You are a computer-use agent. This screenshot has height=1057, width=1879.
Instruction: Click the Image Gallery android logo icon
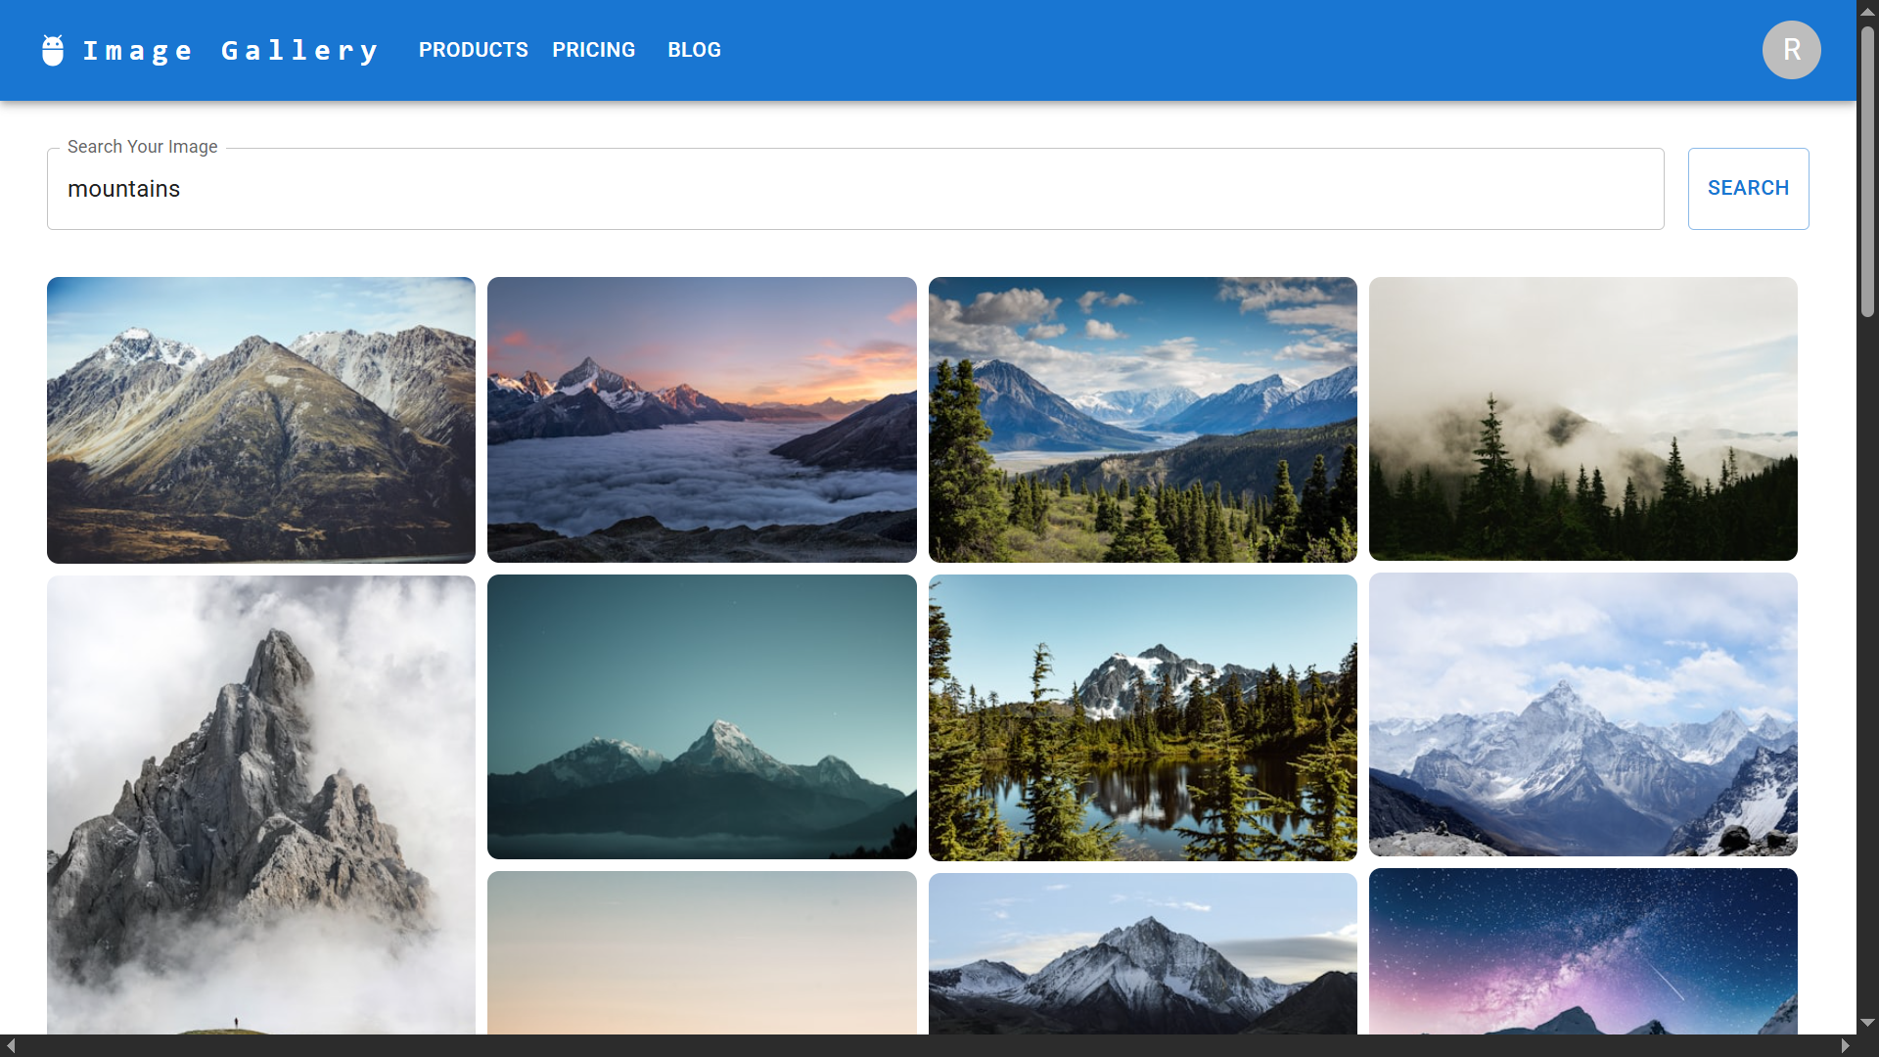click(53, 50)
